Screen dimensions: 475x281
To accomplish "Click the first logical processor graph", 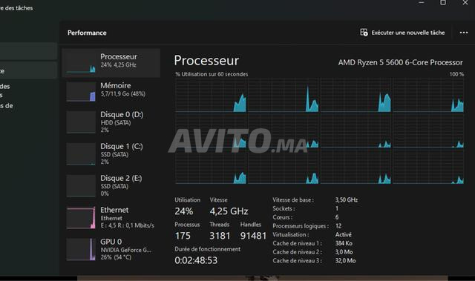I will pyautogui.click(x=211, y=96).
